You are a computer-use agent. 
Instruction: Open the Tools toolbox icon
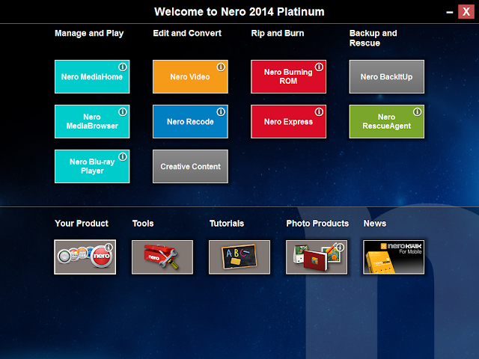162,257
